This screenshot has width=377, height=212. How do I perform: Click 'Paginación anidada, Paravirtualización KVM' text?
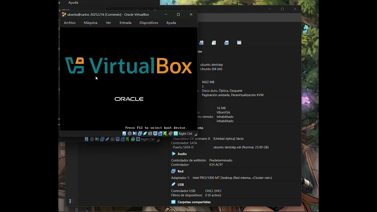(x=233, y=95)
